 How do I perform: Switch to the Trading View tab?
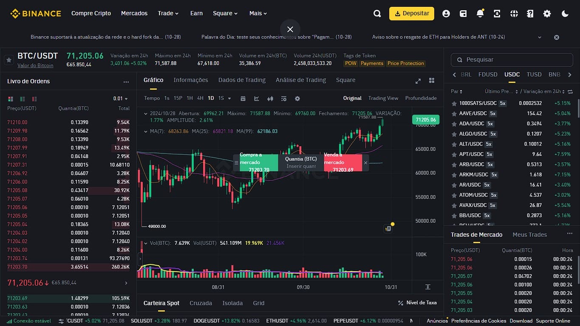point(382,98)
